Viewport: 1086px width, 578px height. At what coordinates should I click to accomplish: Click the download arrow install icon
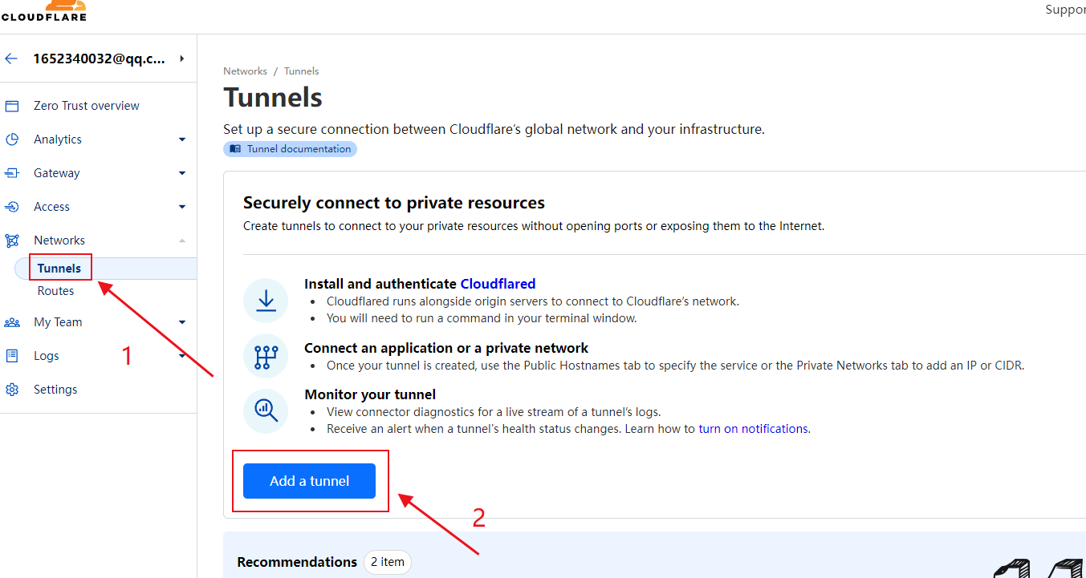click(266, 301)
